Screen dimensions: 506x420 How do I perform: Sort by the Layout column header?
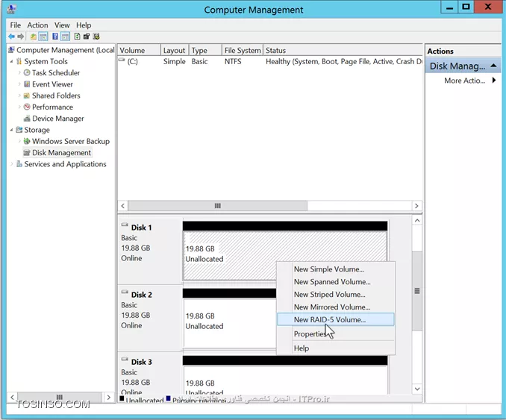pos(175,50)
